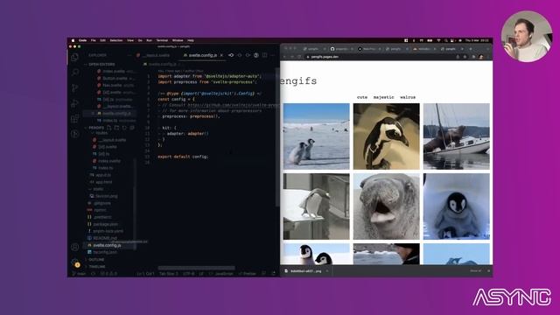This screenshot has height=315, width=560.
Task: Filter gifs by the cute link
Action: click(362, 97)
